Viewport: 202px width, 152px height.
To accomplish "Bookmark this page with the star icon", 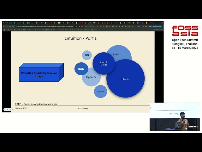I will (82, 27).
